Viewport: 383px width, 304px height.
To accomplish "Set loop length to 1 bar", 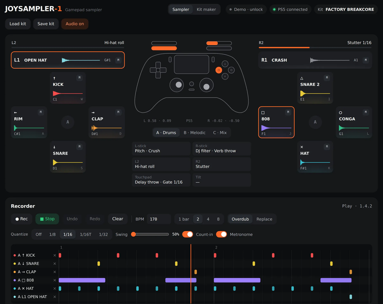I will 184,219.
